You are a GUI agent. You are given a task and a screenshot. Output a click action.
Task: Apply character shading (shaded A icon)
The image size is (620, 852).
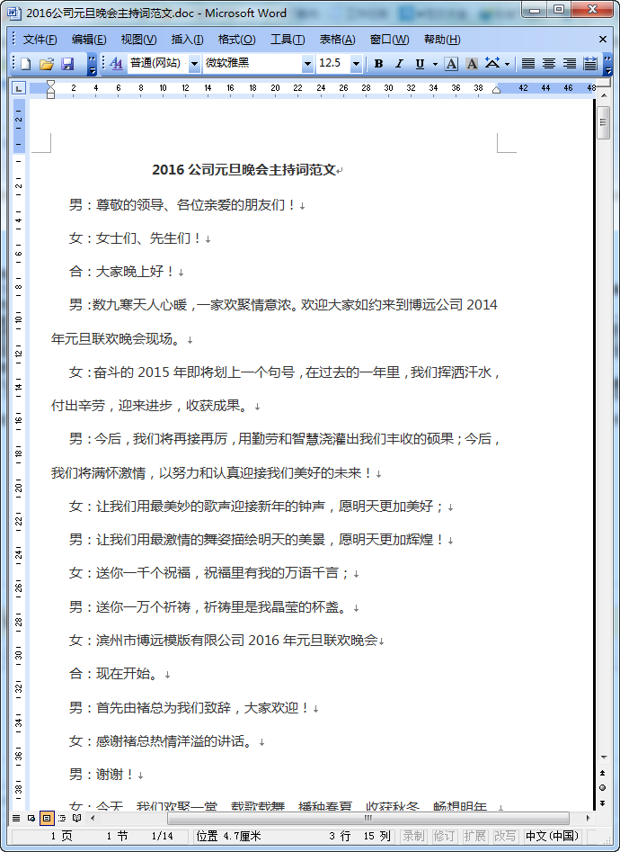pos(472,64)
